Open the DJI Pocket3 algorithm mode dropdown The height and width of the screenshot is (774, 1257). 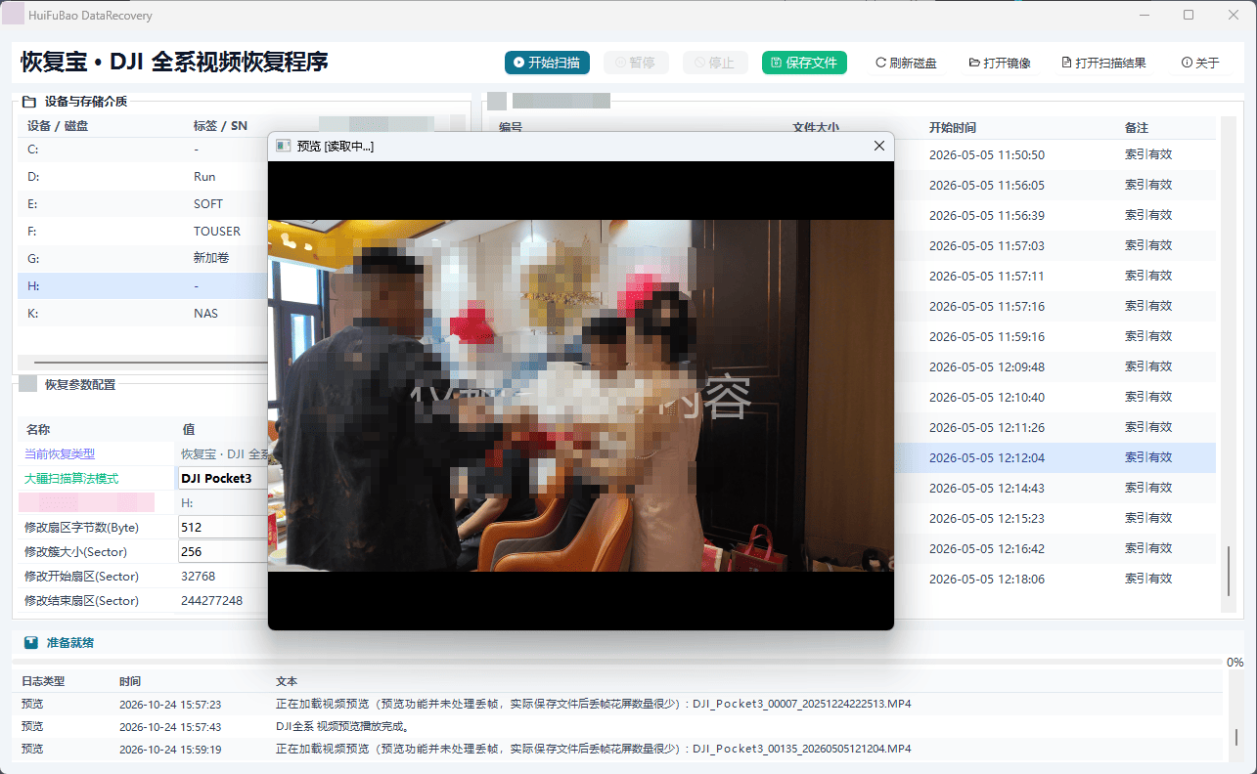pos(223,478)
